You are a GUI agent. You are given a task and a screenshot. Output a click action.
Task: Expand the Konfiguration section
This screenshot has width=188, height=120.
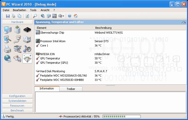tap(17, 96)
